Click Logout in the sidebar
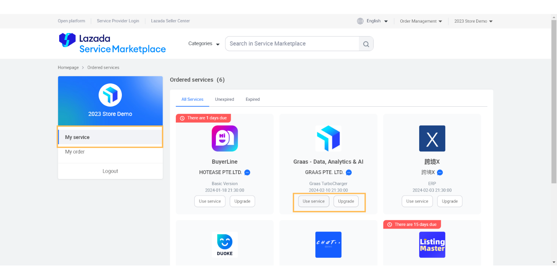This screenshot has width=557, height=278. (x=110, y=171)
